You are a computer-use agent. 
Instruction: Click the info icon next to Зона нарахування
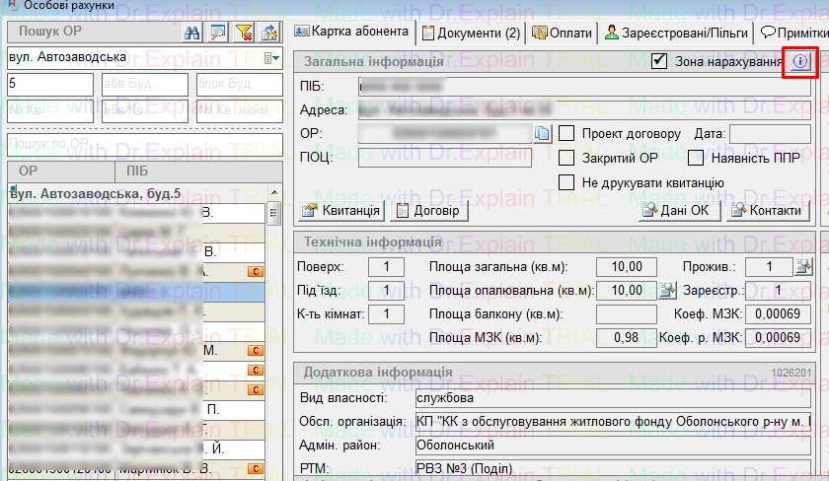[x=798, y=61]
